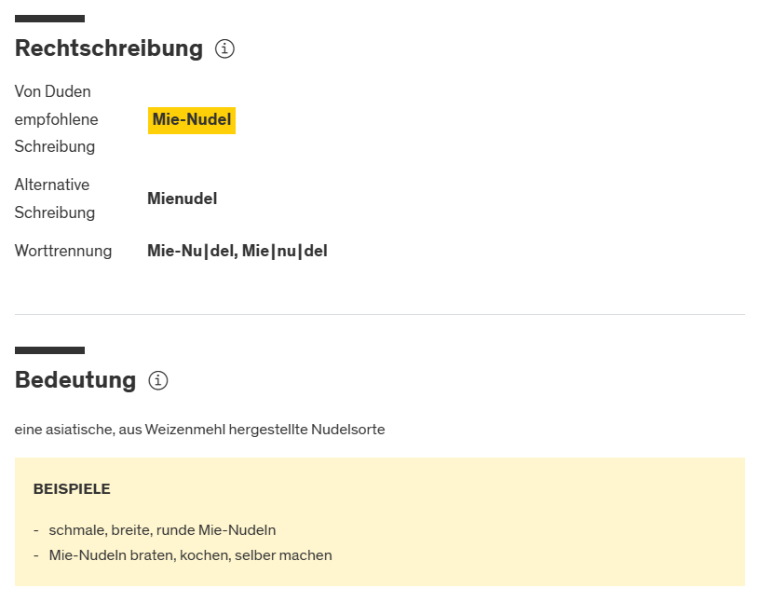Click the info icon beside Rechtschreibung

[x=224, y=48]
